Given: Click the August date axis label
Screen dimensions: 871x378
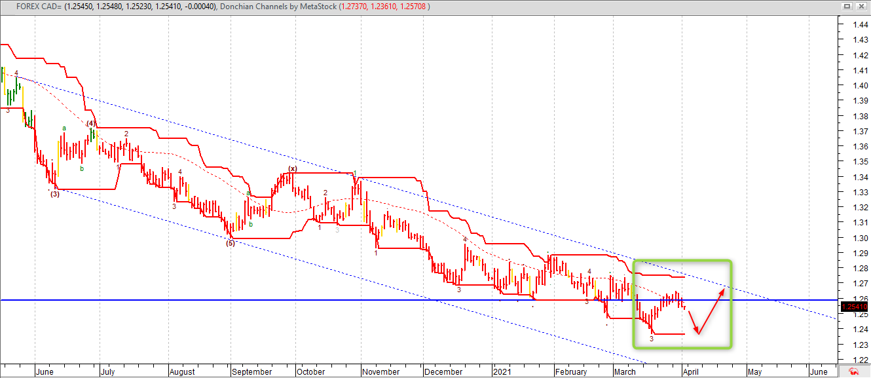Looking at the screenshot, I should pos(182,371).
